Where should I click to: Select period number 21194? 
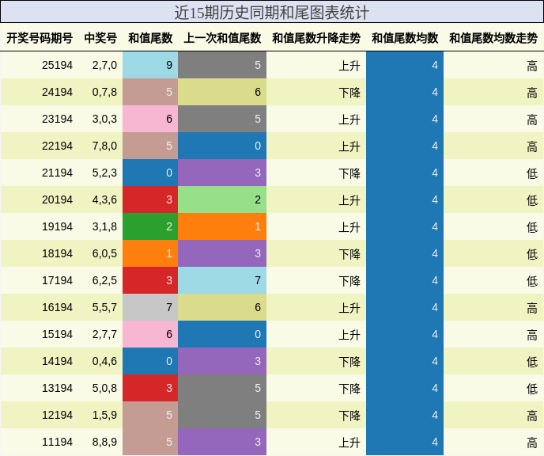57,173
